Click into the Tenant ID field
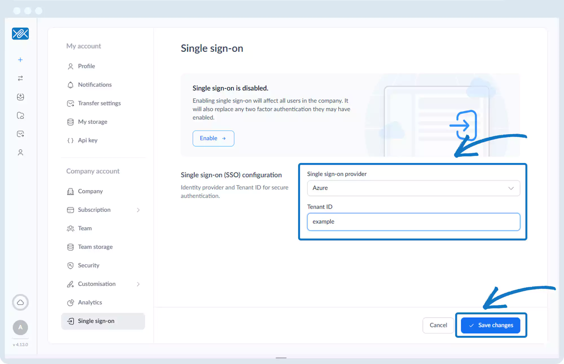 pyautogui.click(x=413, y=222)
